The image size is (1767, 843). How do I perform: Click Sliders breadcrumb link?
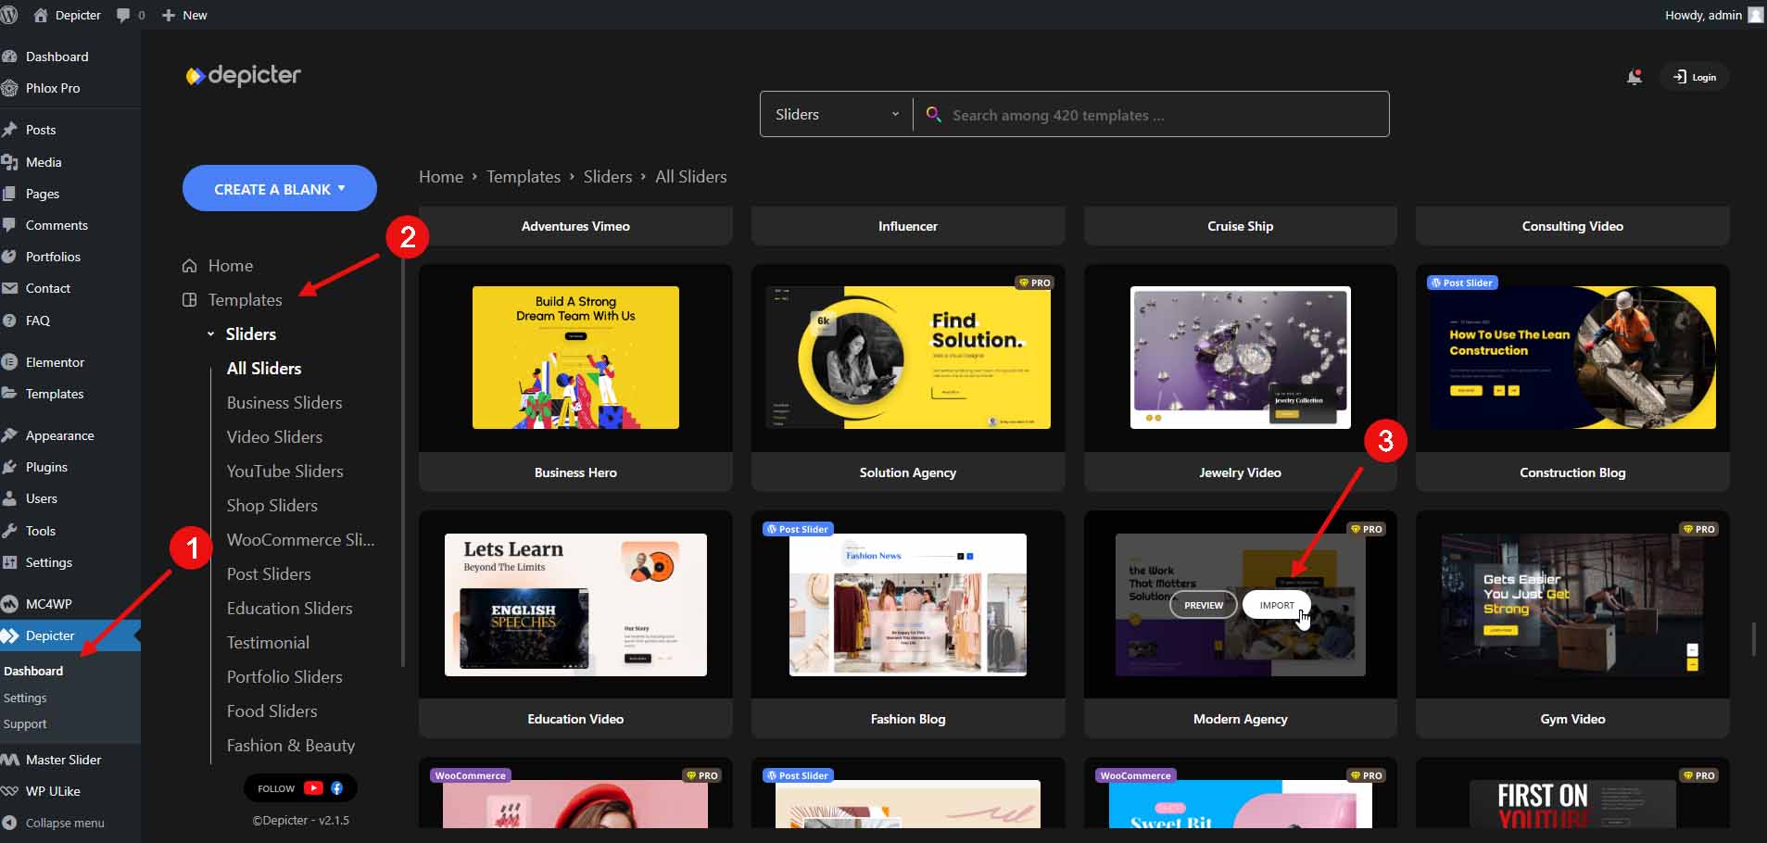[608, 176]
